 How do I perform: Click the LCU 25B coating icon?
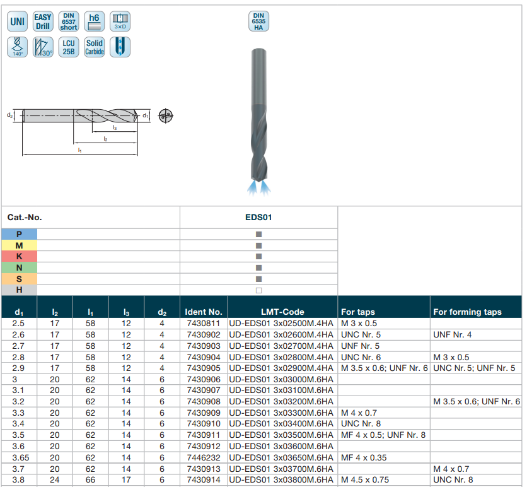click(x=69, y=47)
